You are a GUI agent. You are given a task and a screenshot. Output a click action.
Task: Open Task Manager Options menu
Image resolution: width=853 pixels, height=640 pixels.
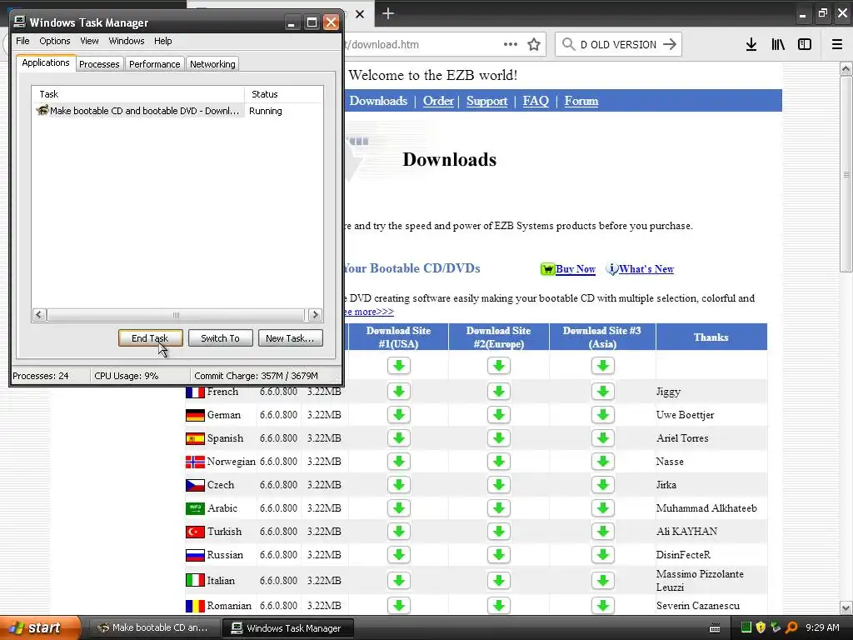(x=54, y=41)
